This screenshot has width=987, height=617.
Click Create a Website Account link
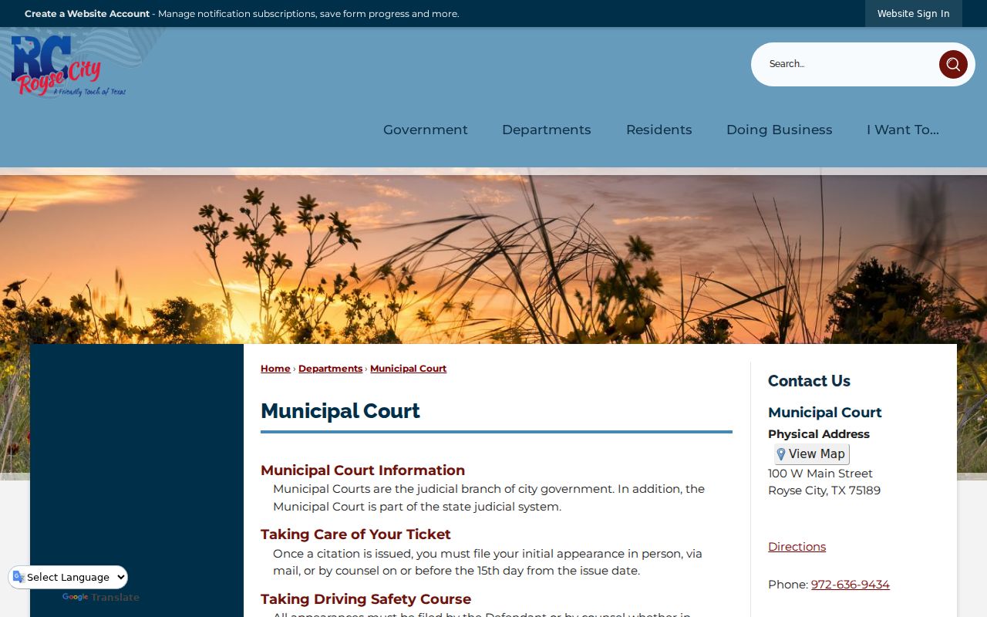click(x=87, y=14)
